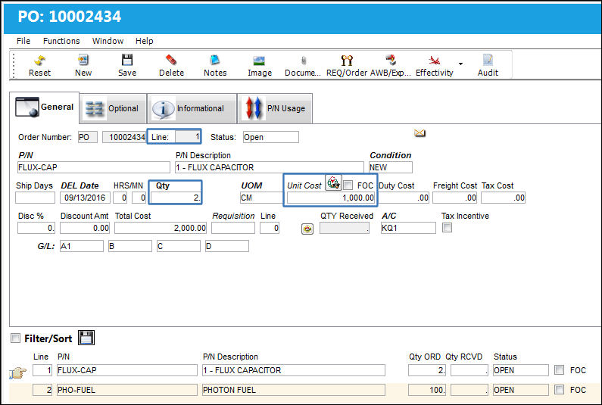The width and height of the screenshot is (602, 405).
Task: Click the Line number field
Action: click(x=188, y=137)
